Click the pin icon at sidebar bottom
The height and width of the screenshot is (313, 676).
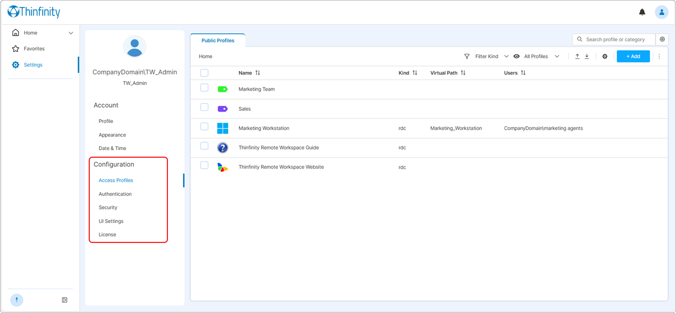[17, 300]
